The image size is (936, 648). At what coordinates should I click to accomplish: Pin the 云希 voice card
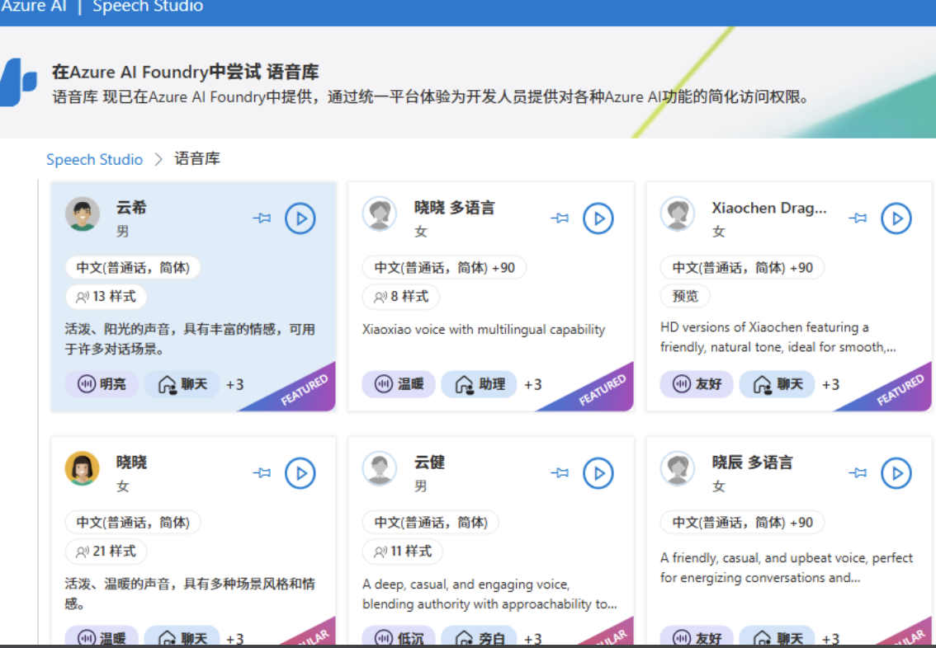(262, 218)
